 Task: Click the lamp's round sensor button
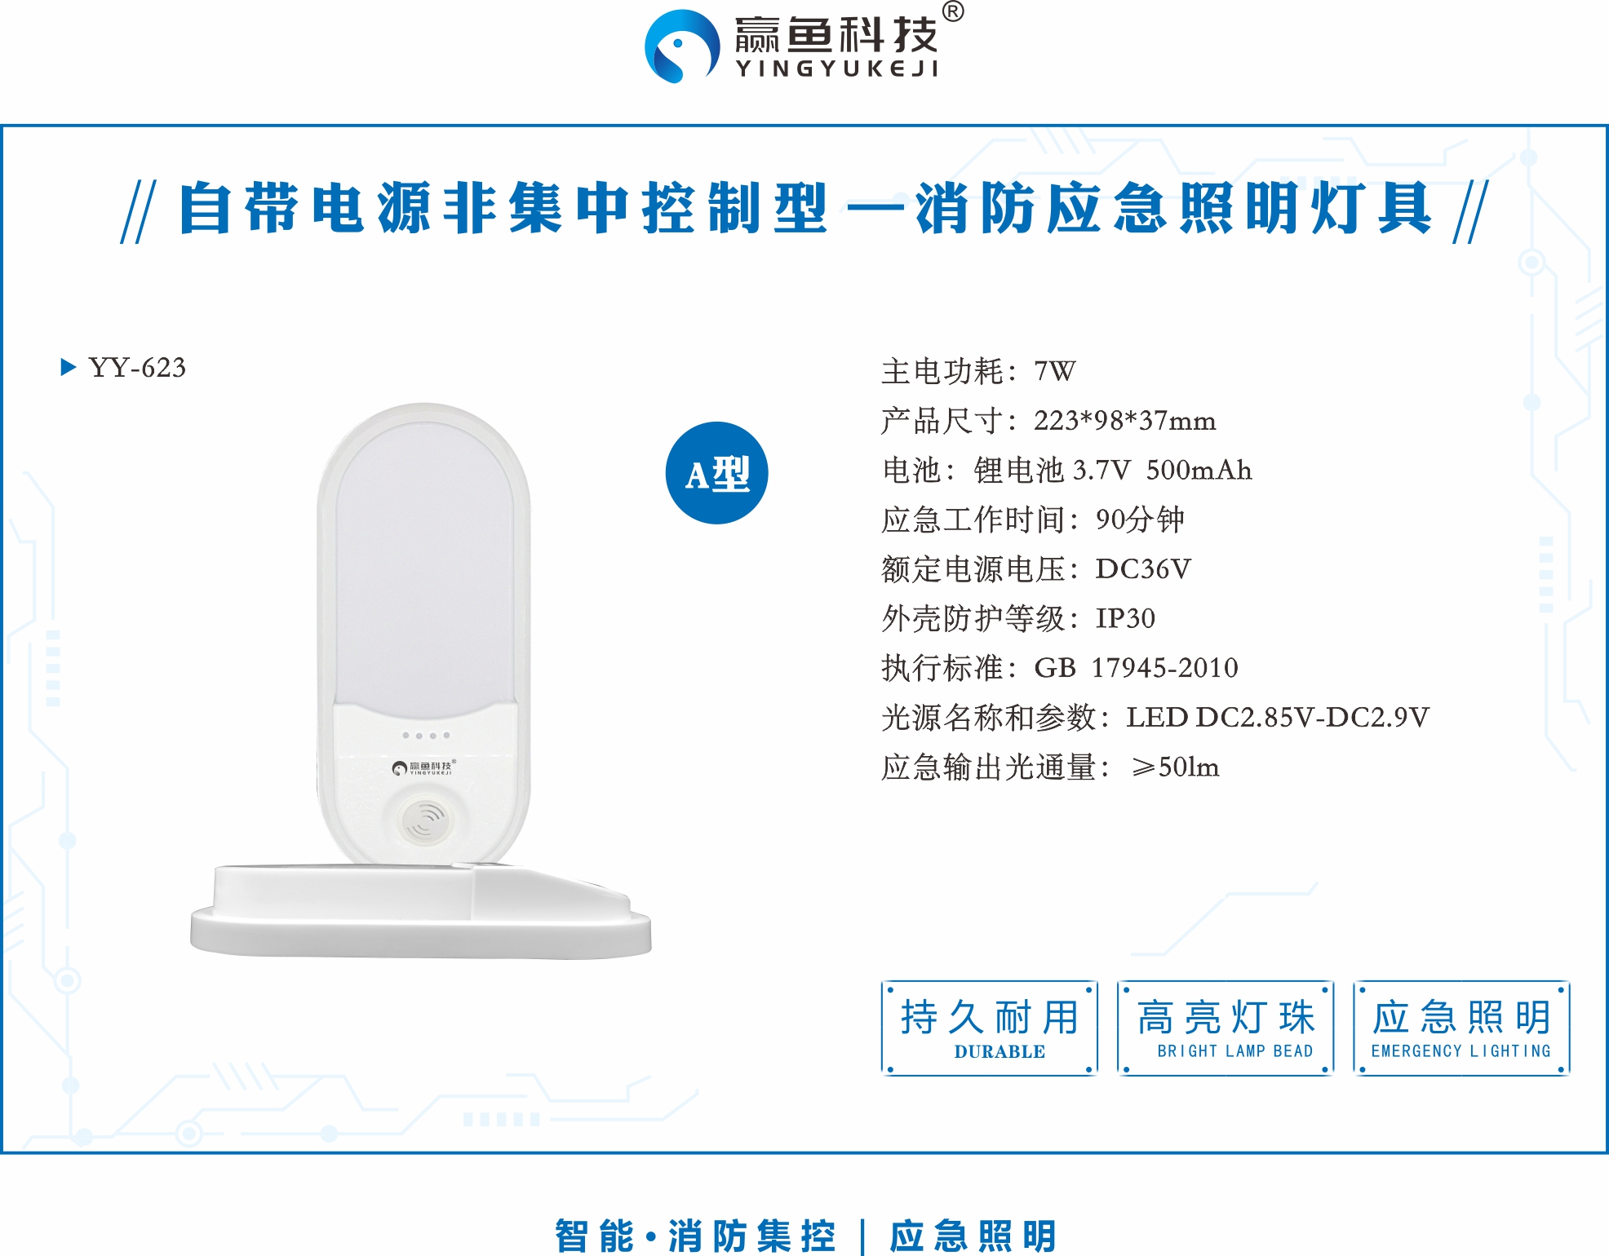(x=423, y=818)
